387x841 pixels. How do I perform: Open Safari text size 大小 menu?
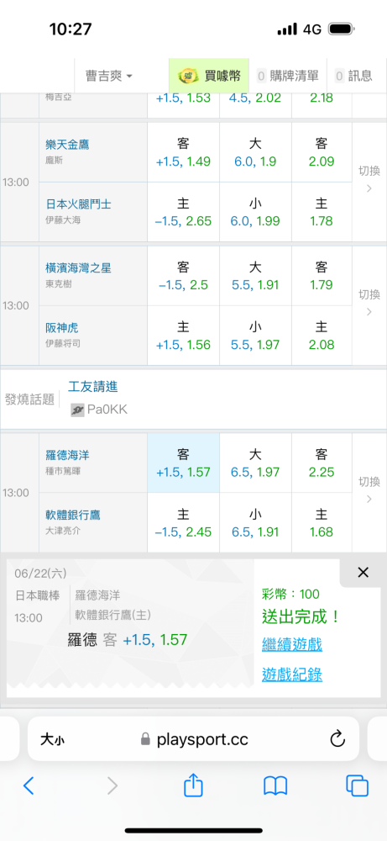click(52, 740)
